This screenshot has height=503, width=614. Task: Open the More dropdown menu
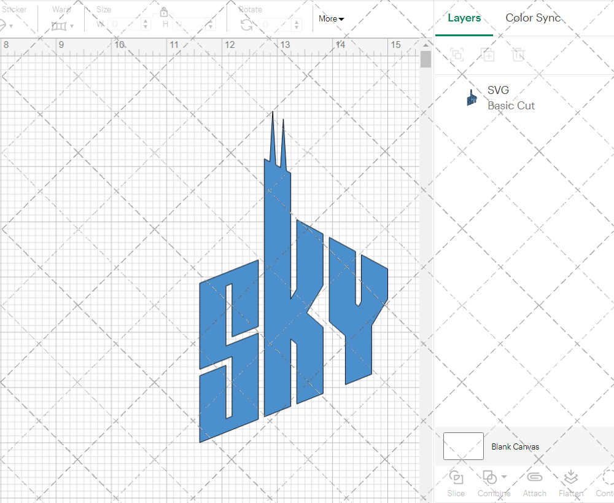click(x=331, y=19)
